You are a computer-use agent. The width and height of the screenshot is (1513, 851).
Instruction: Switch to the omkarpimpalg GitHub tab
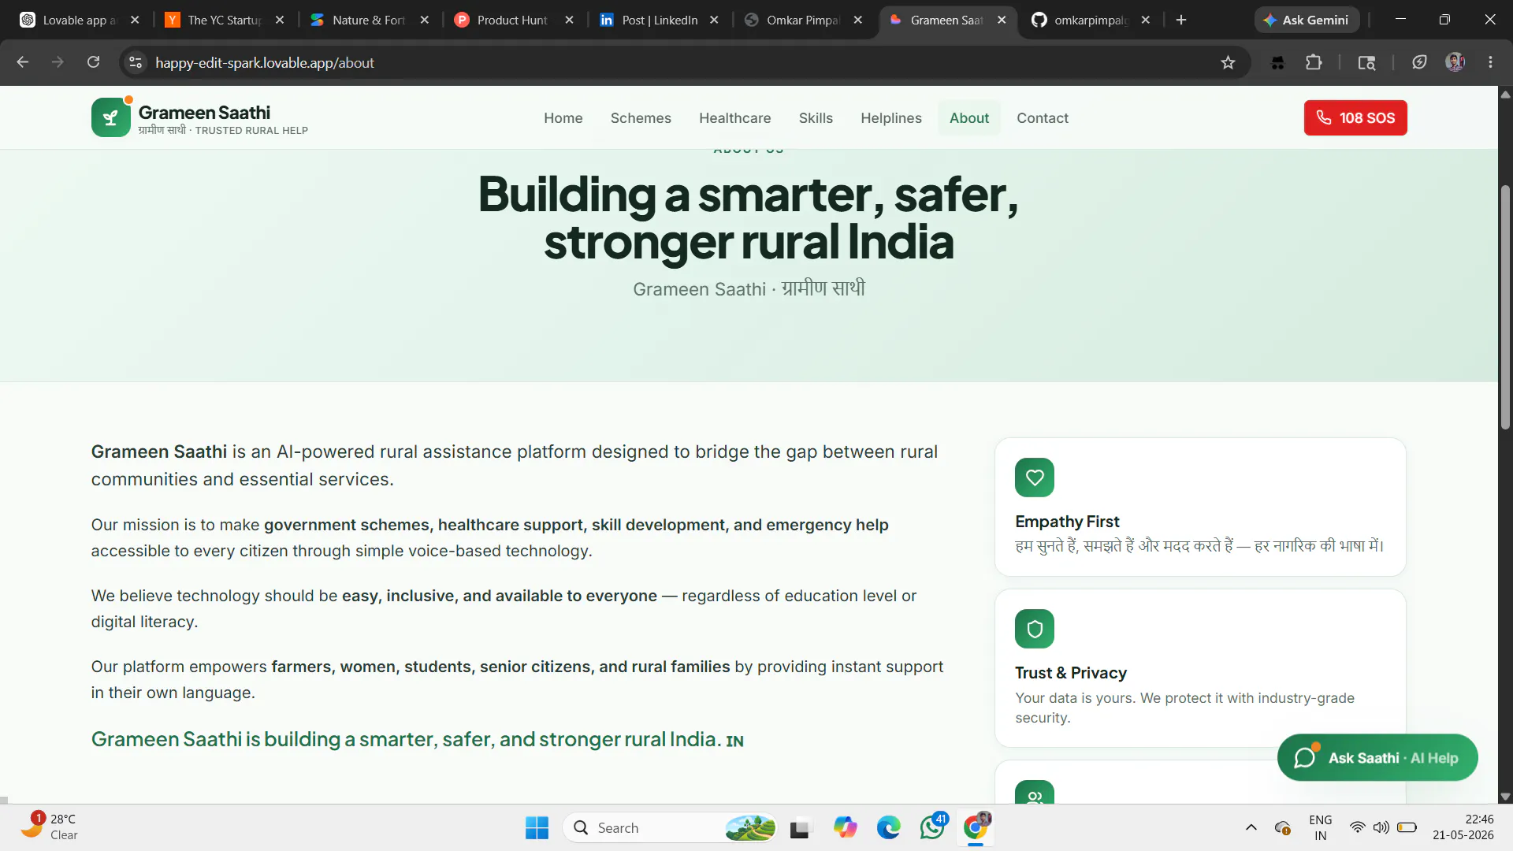tap(1091, 20)
